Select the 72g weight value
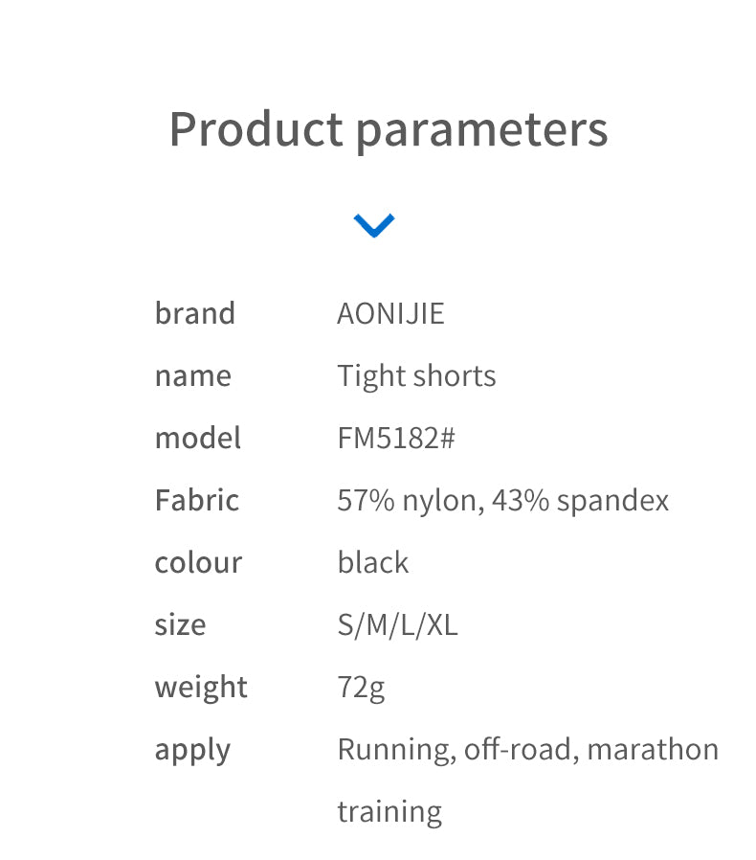 pyautogui.click(x=361, y=687)
